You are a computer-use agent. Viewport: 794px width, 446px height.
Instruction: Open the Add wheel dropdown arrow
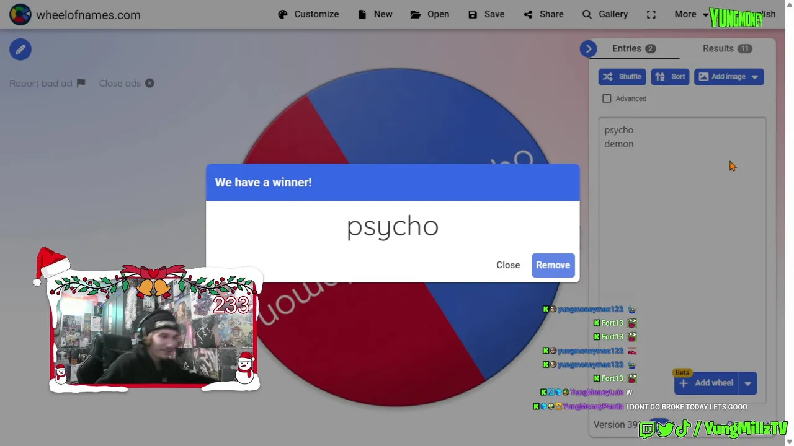[748, 383]
